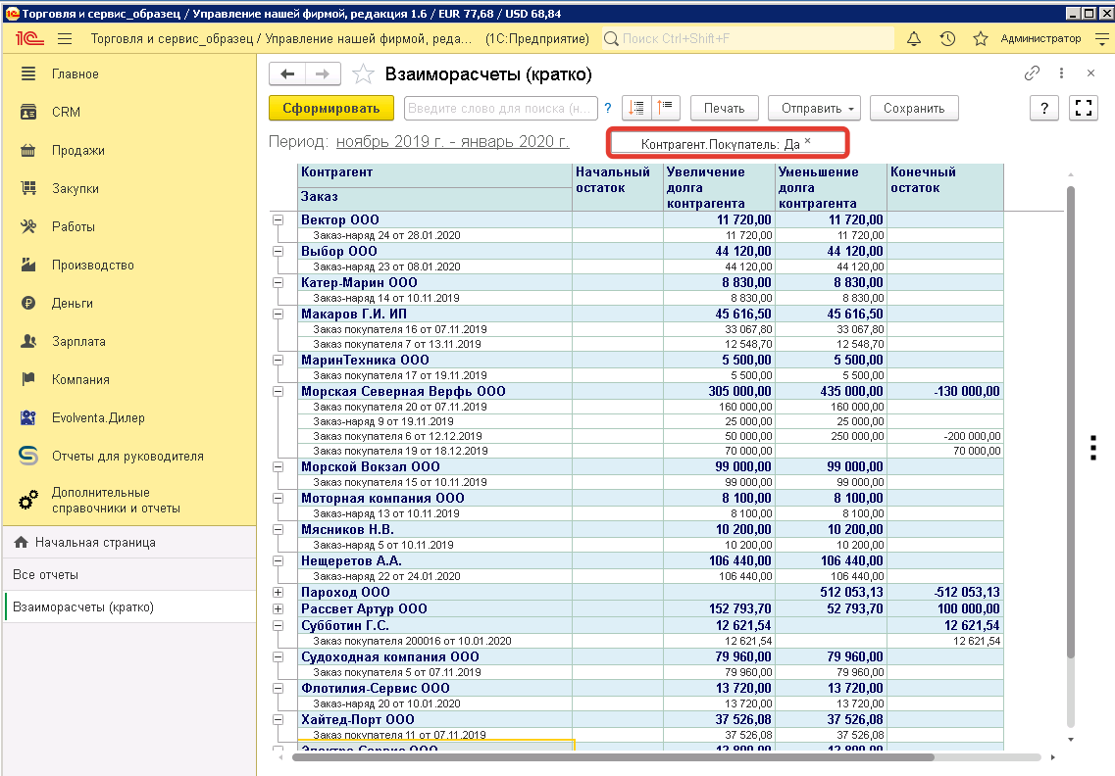Toggle full screen report view icon
Viewport: 1115px width, 776px height.
pos(1083,108)
